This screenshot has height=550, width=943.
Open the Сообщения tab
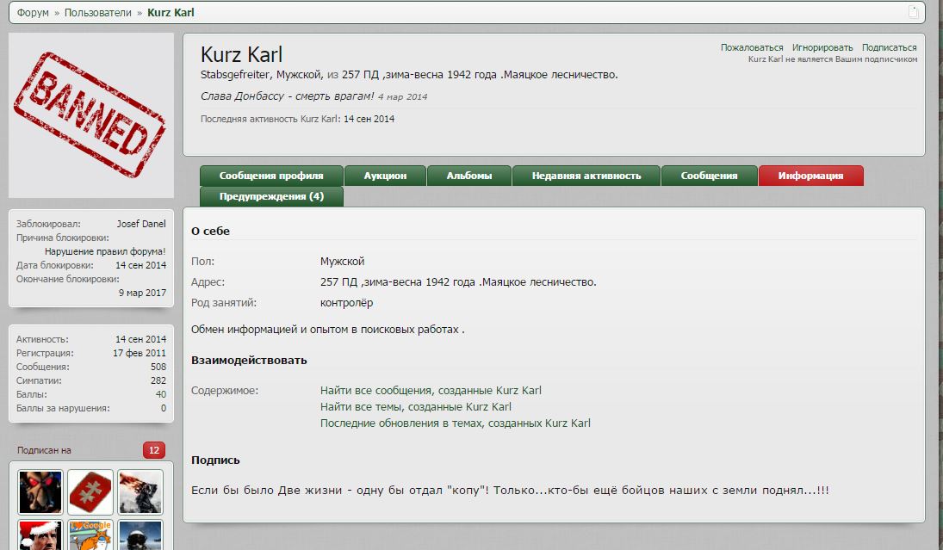[709, 176]
